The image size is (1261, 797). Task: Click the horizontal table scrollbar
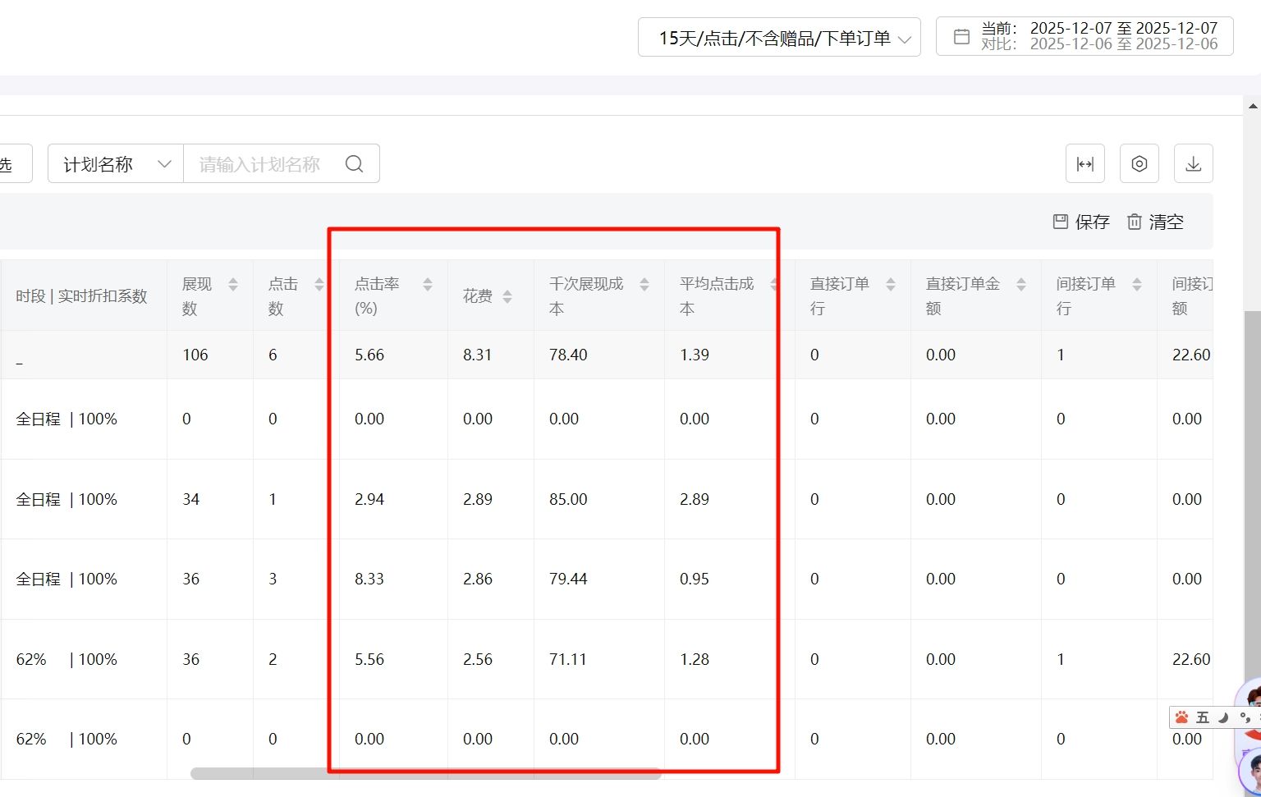425,773
